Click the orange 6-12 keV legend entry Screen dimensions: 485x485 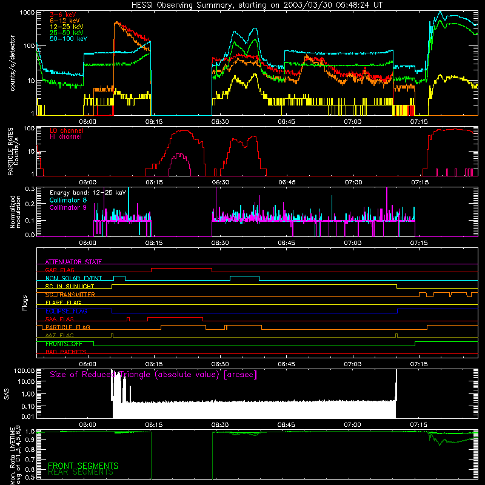point(64,21)
